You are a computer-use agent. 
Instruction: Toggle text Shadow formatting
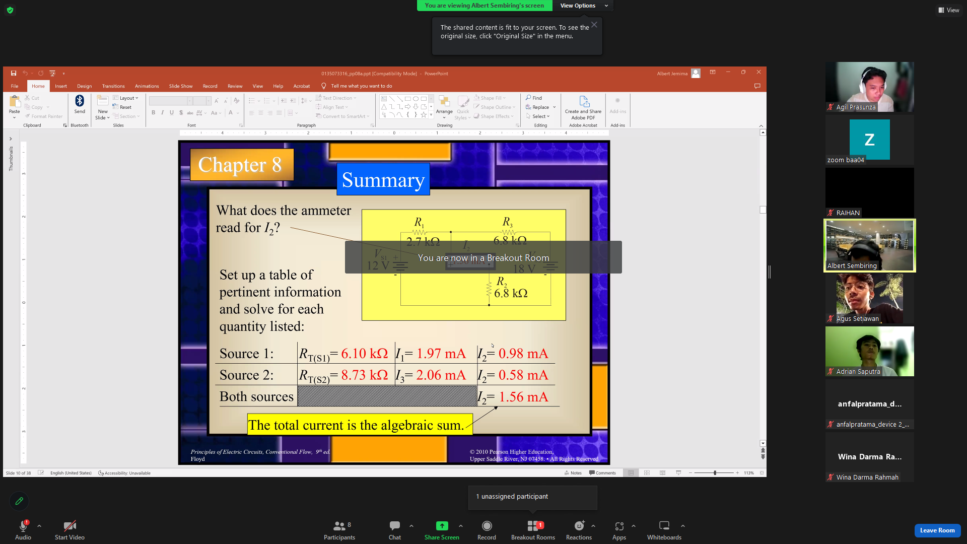[181, 113]
